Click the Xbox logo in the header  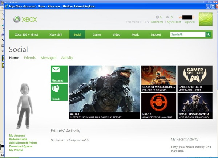[x=25, y=20]
